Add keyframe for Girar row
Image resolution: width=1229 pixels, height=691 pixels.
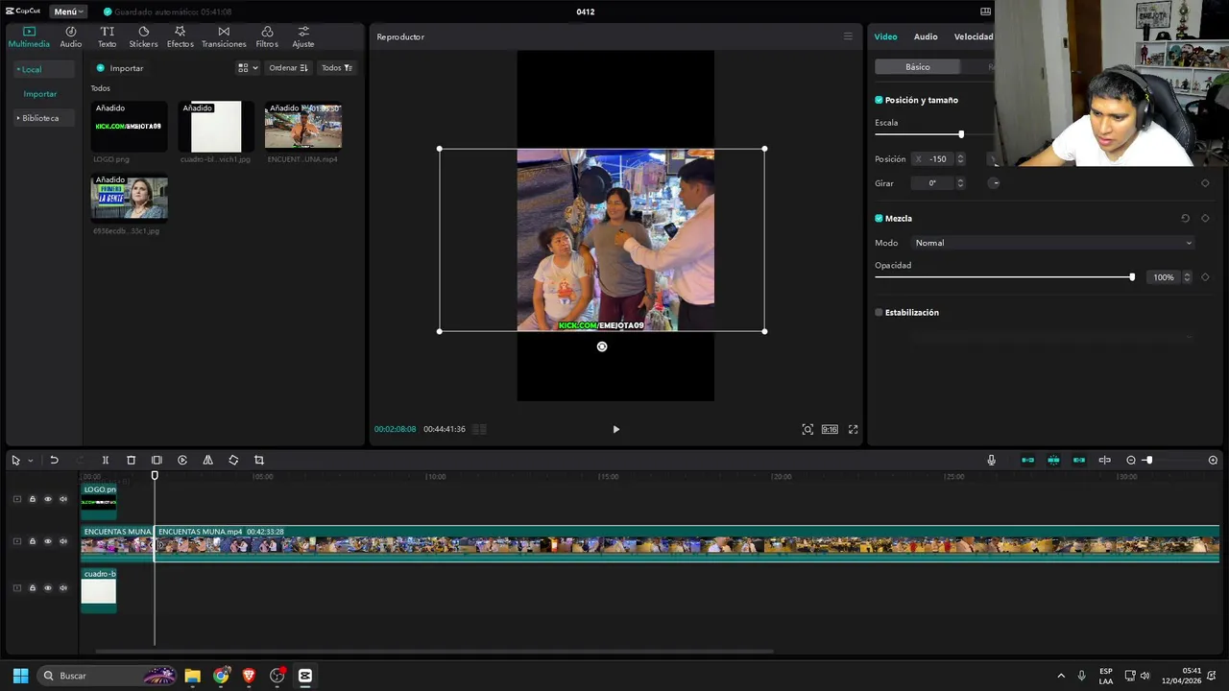1205,183
